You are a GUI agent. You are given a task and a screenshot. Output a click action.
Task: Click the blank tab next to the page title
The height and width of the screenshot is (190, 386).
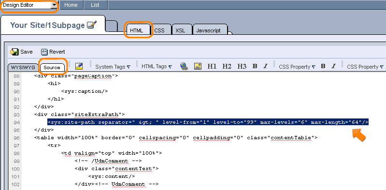click(x=112, y=26)
